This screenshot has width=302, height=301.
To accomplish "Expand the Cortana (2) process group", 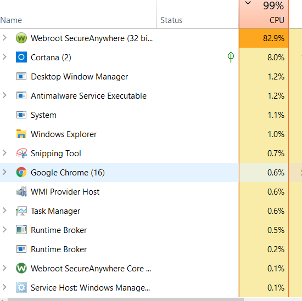I will 4,56.
